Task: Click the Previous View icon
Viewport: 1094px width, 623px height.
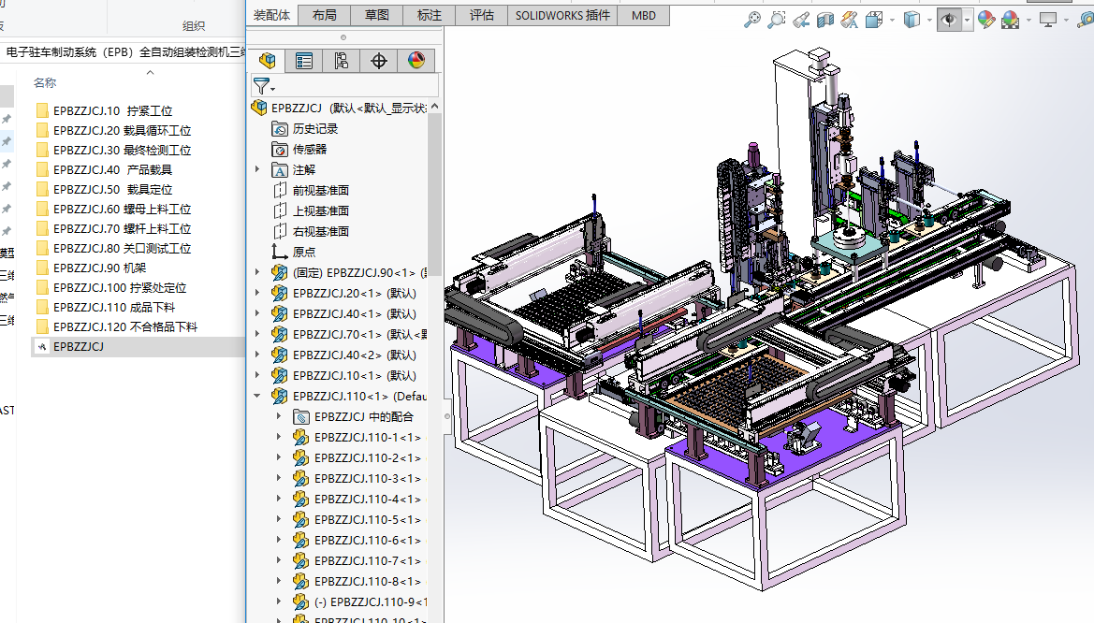Action: 801,20
